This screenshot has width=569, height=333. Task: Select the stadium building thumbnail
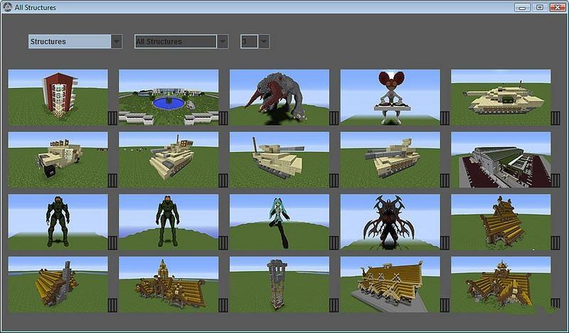(501, 160)
